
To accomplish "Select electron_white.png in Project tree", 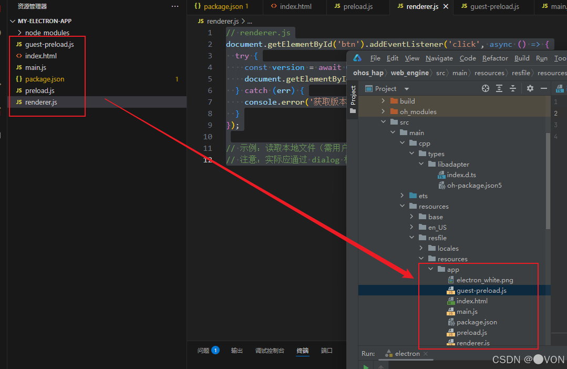I will 484,280.
